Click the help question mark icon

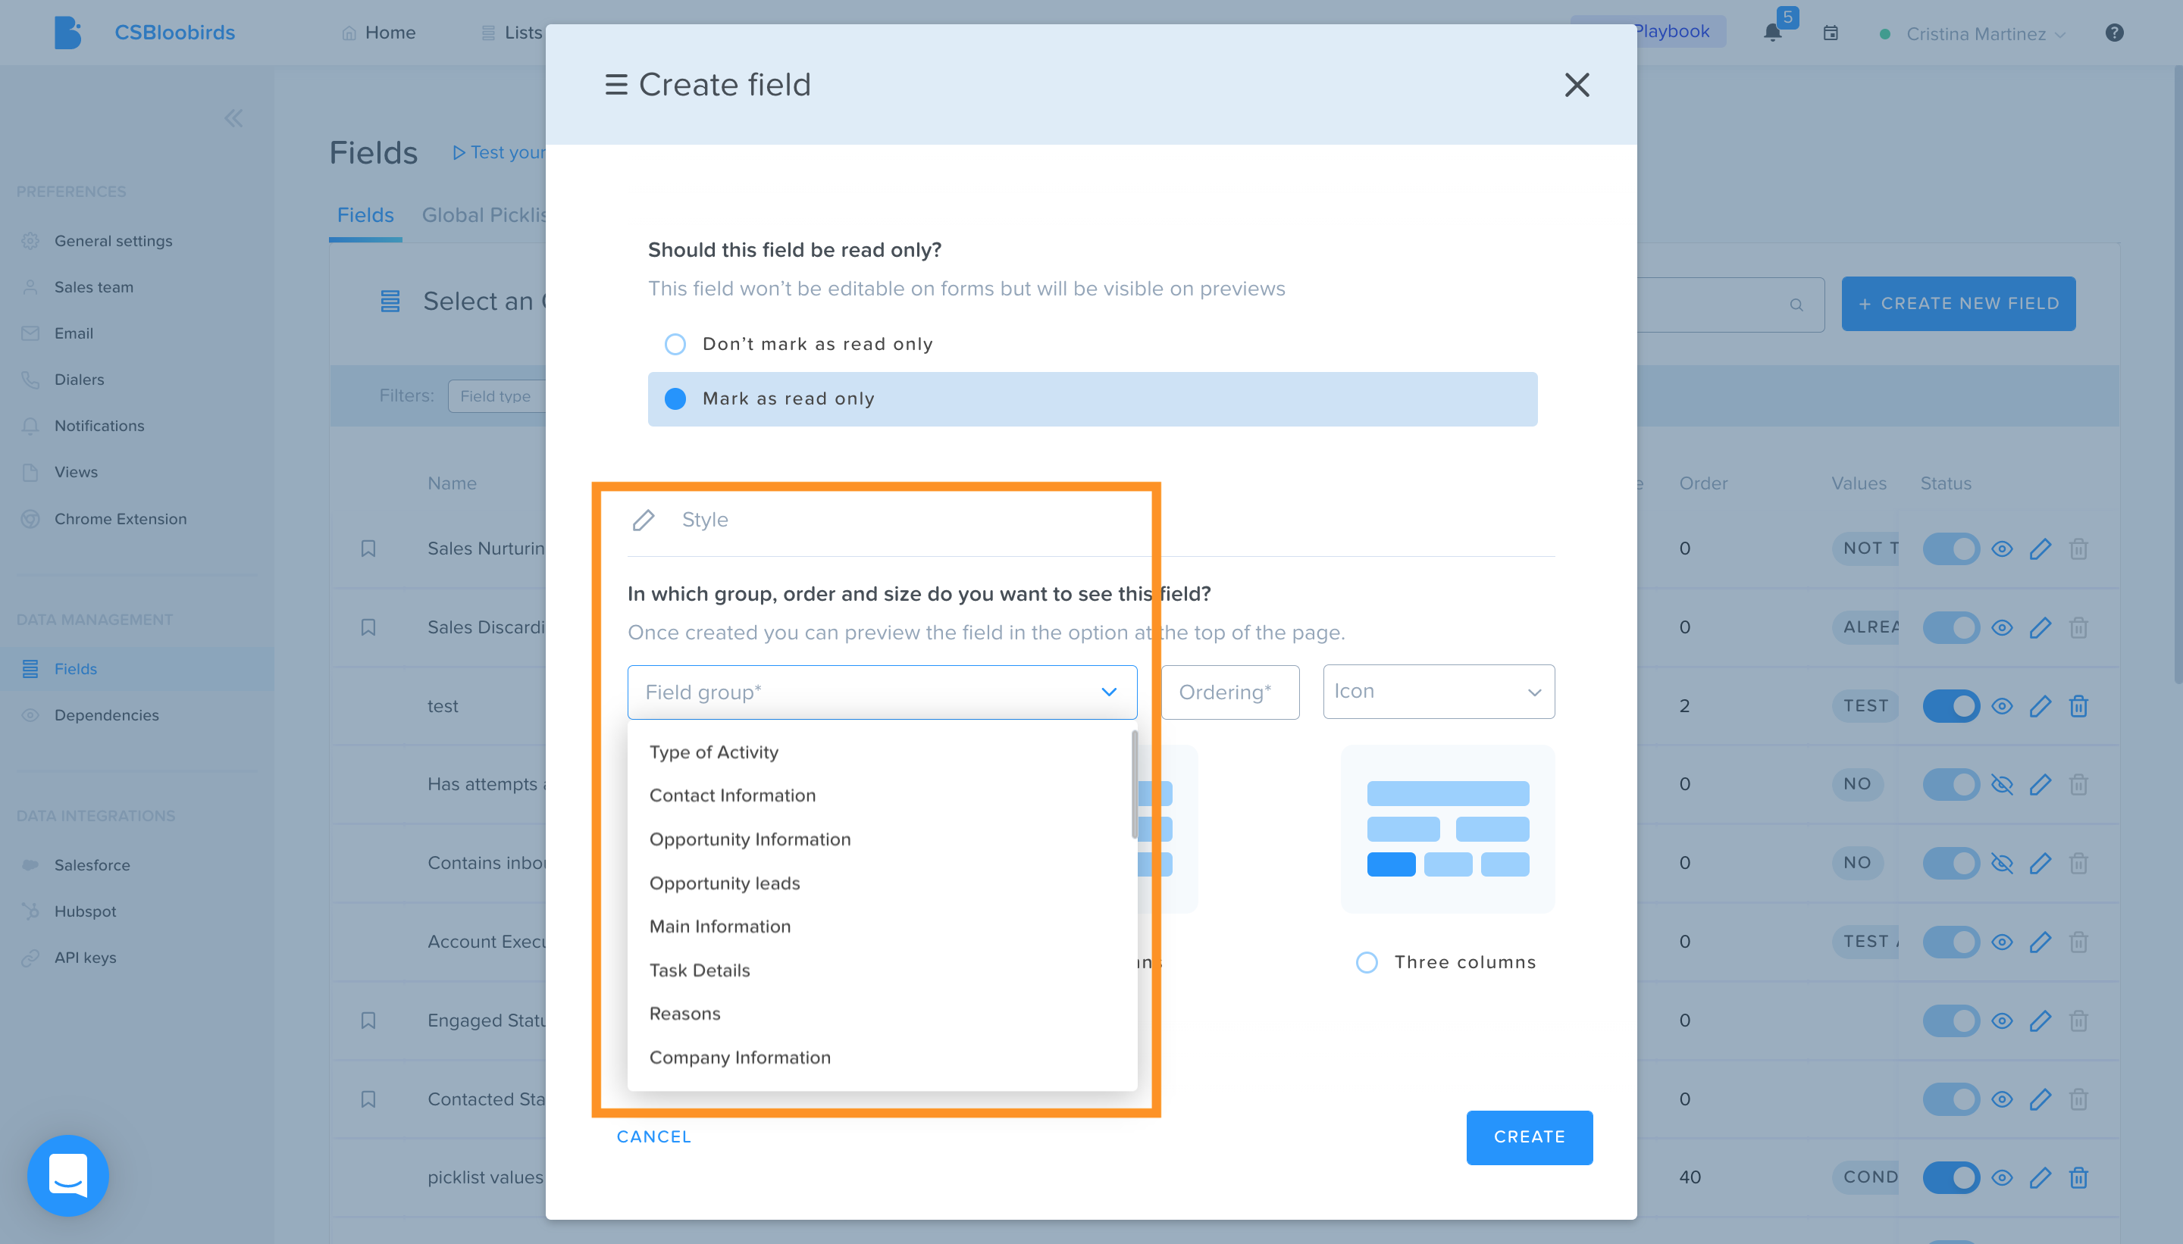coord(2114,33)
